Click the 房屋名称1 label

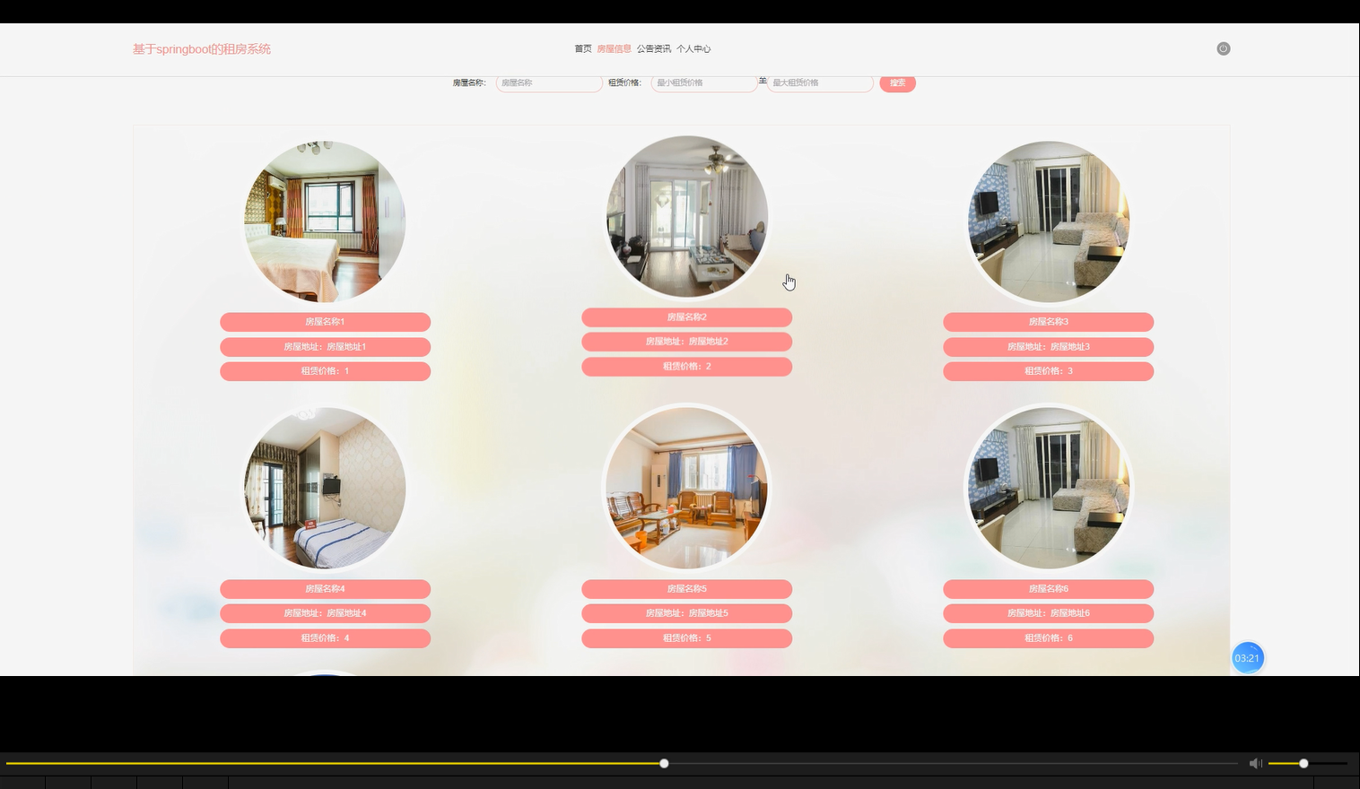(325, 322)
